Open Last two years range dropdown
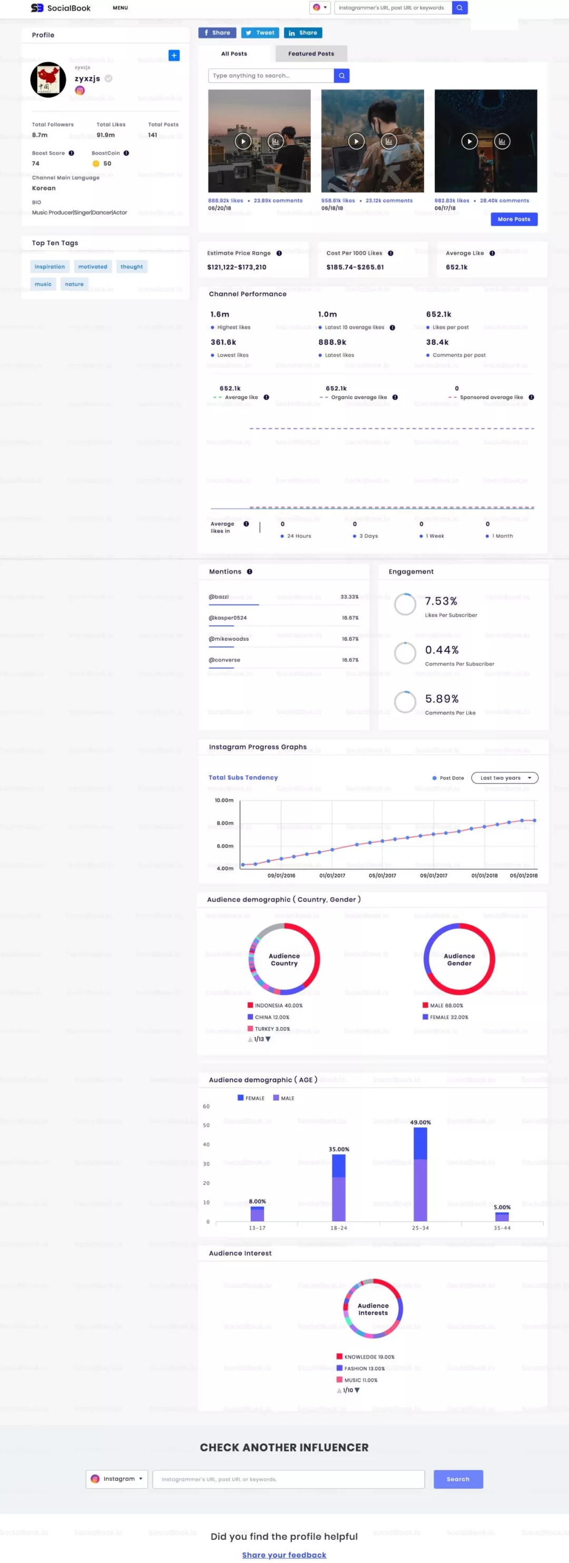The image size is (569, 1563). click(x=505, y=778)
